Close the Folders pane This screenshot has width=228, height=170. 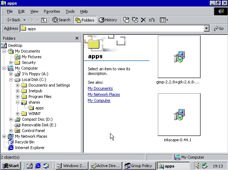(77, 38)
